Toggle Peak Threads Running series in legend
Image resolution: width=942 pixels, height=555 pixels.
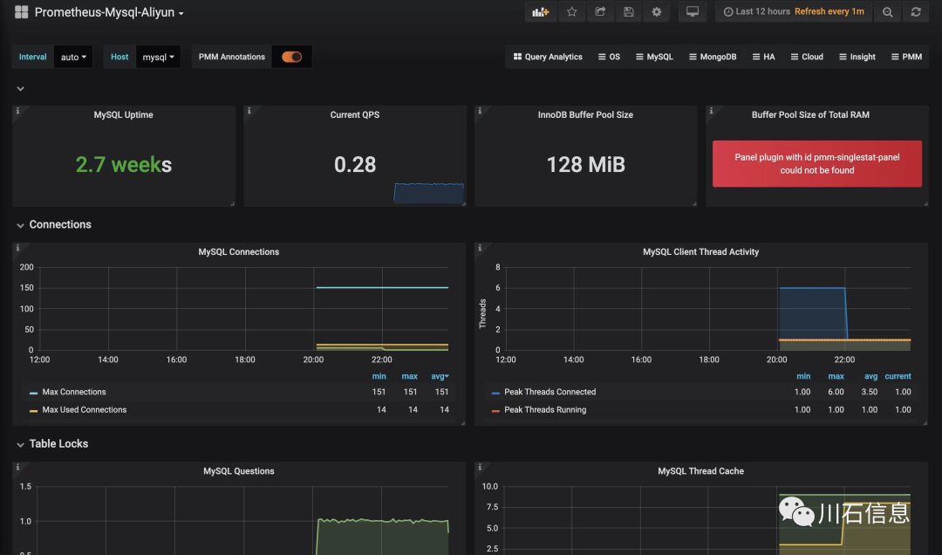click(x=545, y=410)
